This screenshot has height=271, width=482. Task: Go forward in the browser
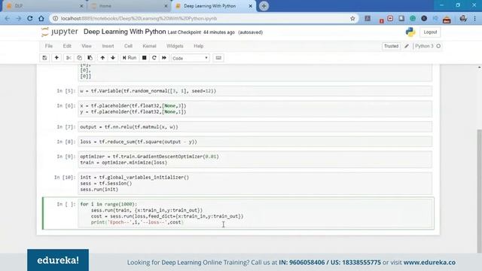pos(18,18)
